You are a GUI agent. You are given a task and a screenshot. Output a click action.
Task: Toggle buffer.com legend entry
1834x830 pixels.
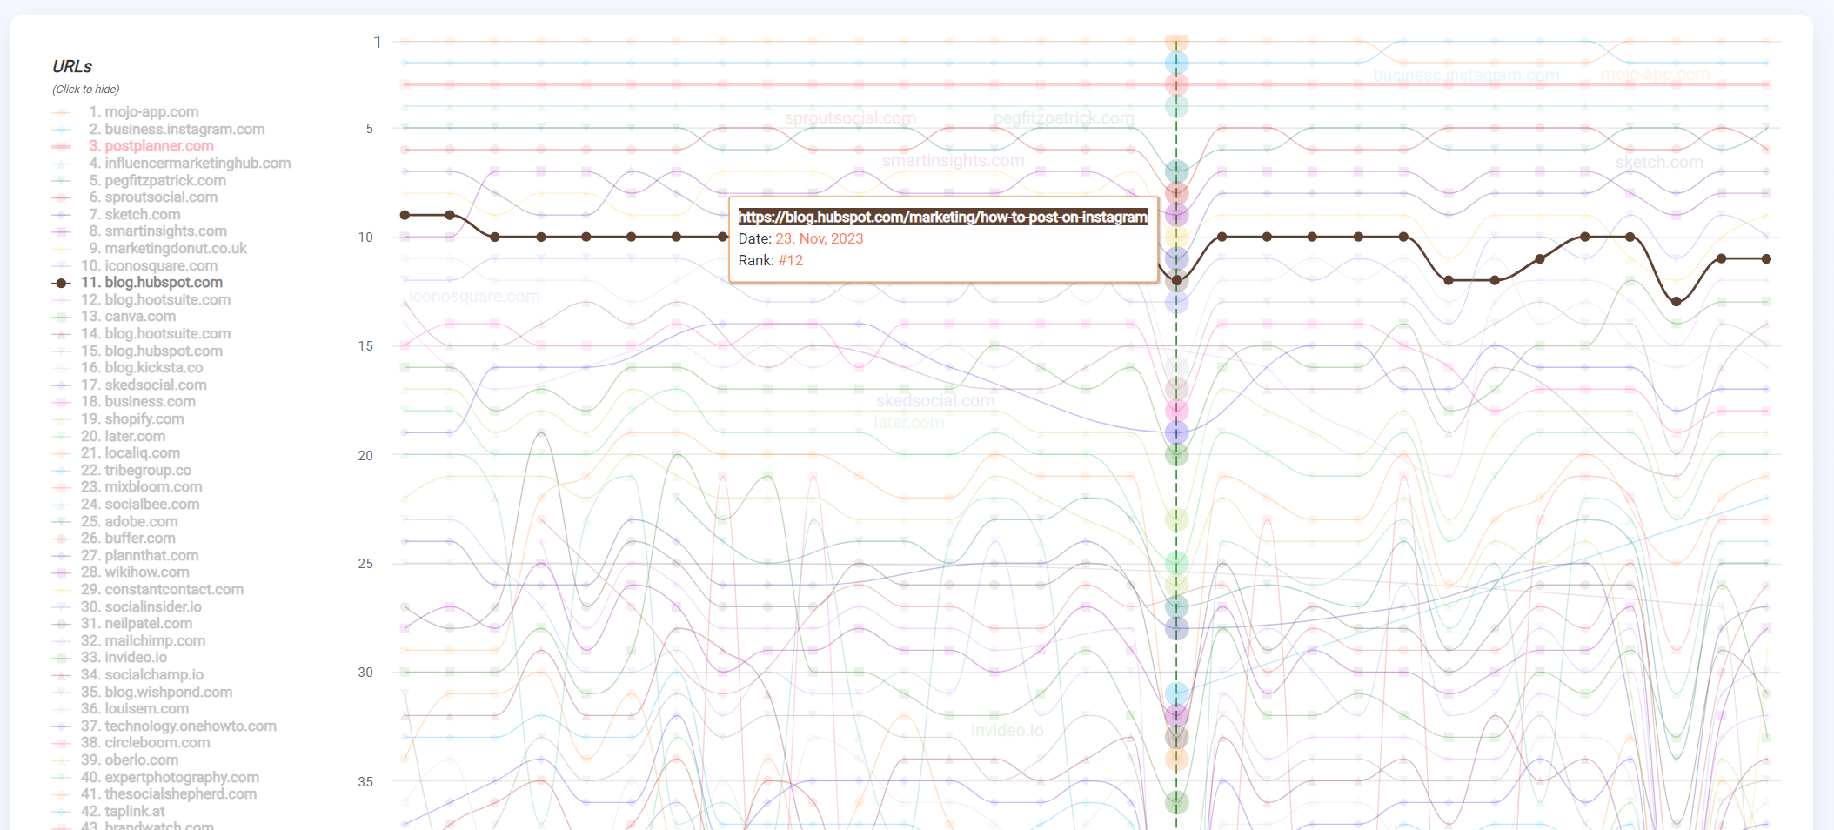click(x=113, y=538)
